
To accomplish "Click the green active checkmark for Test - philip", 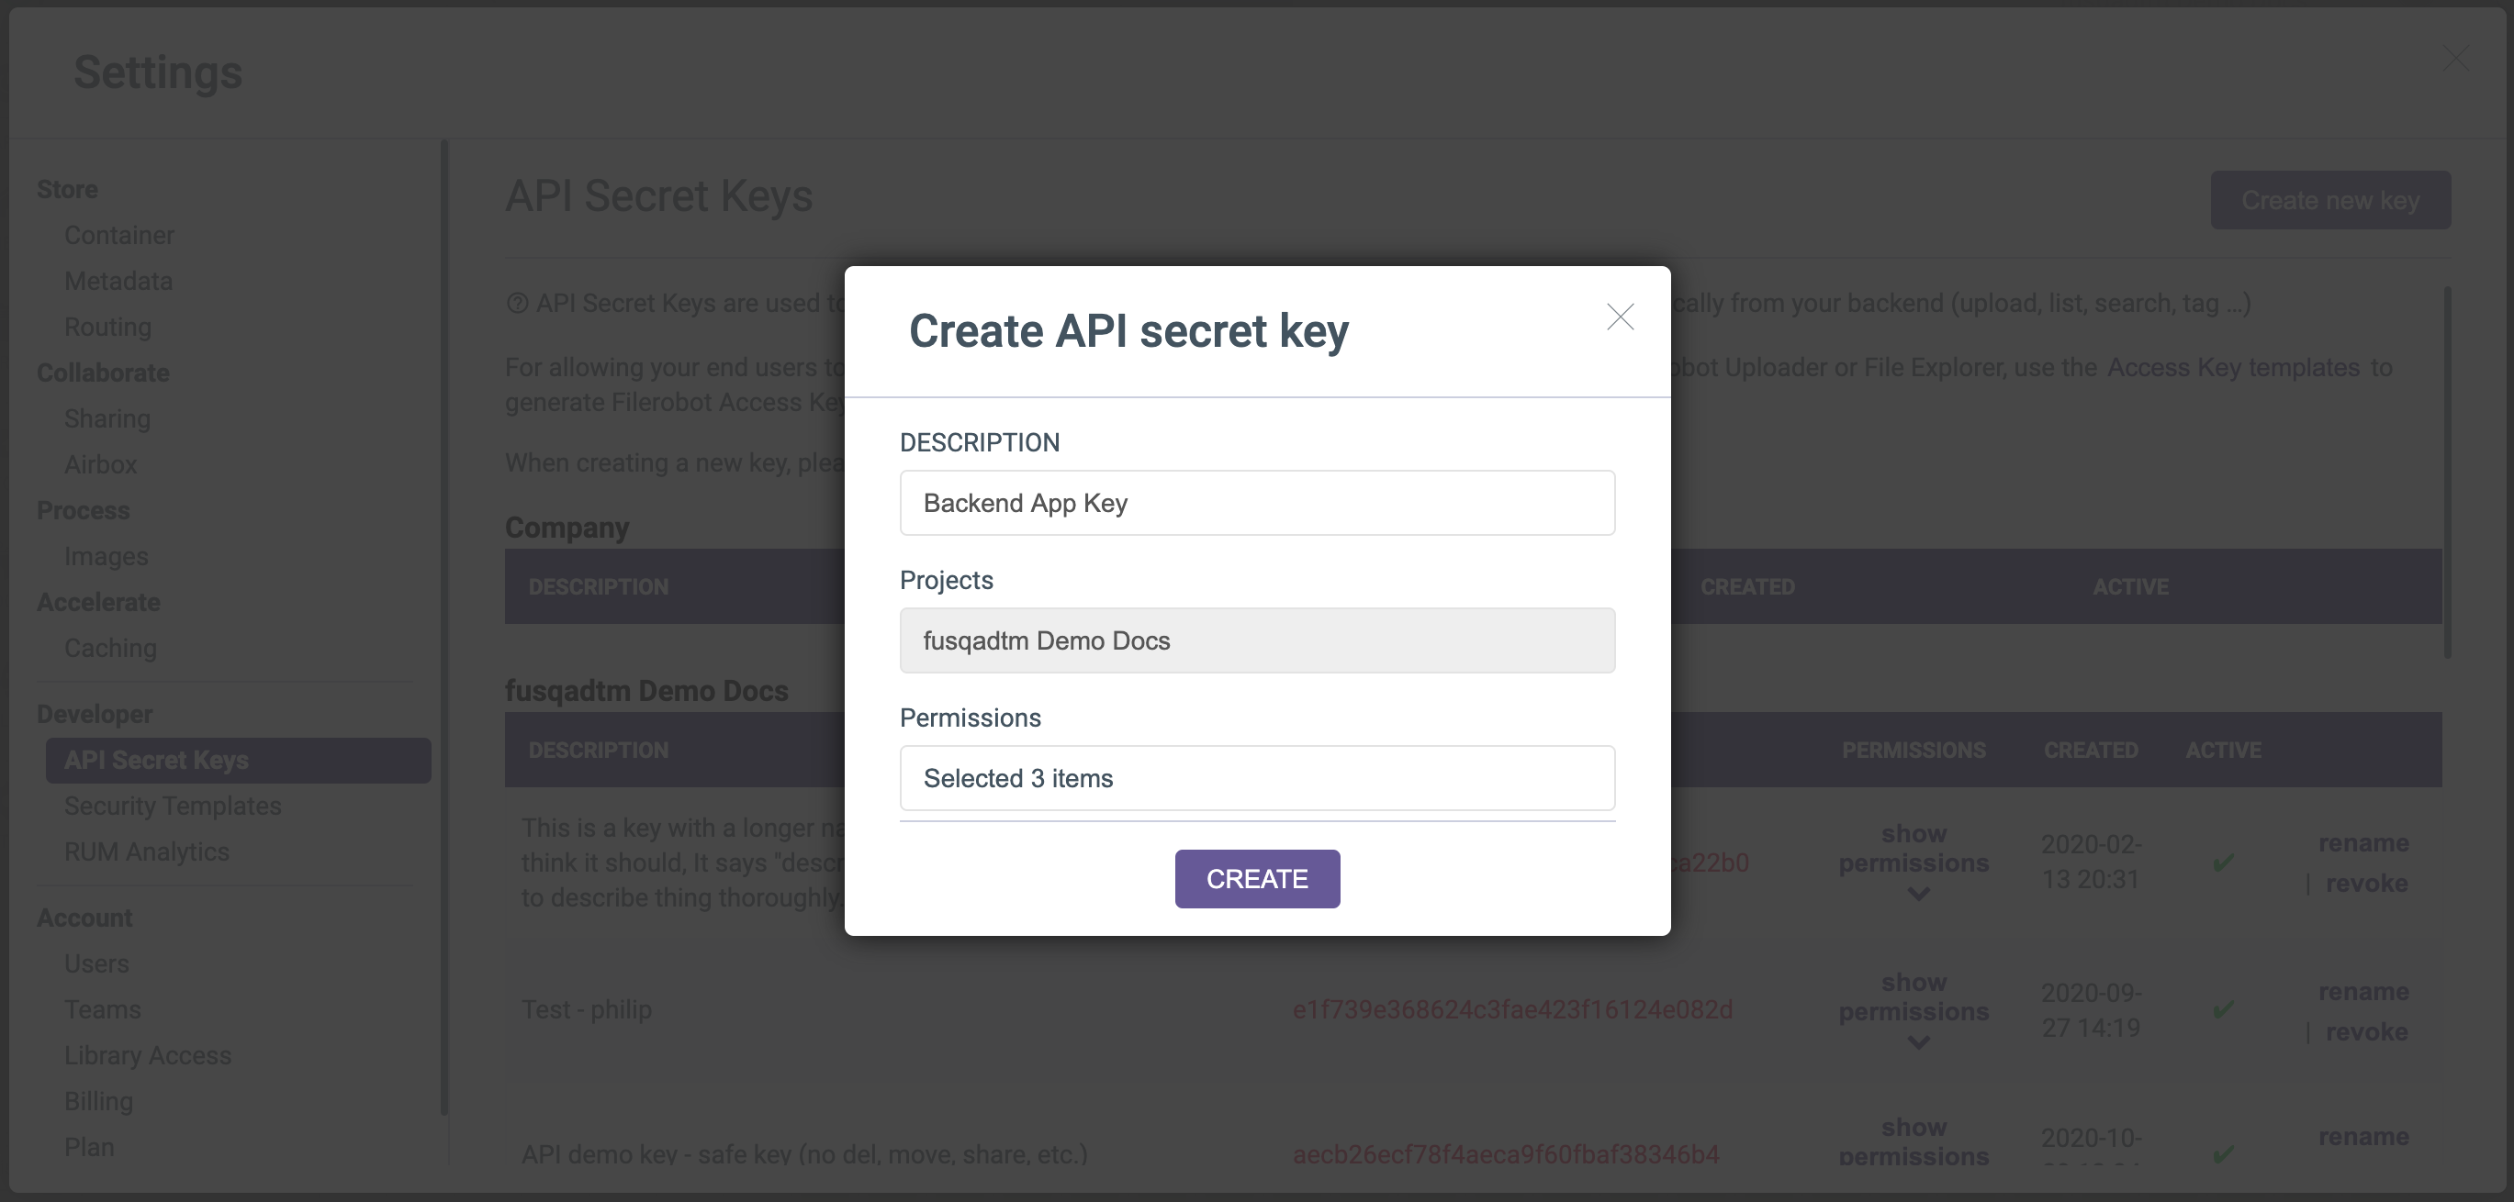I will 2223,1010.
